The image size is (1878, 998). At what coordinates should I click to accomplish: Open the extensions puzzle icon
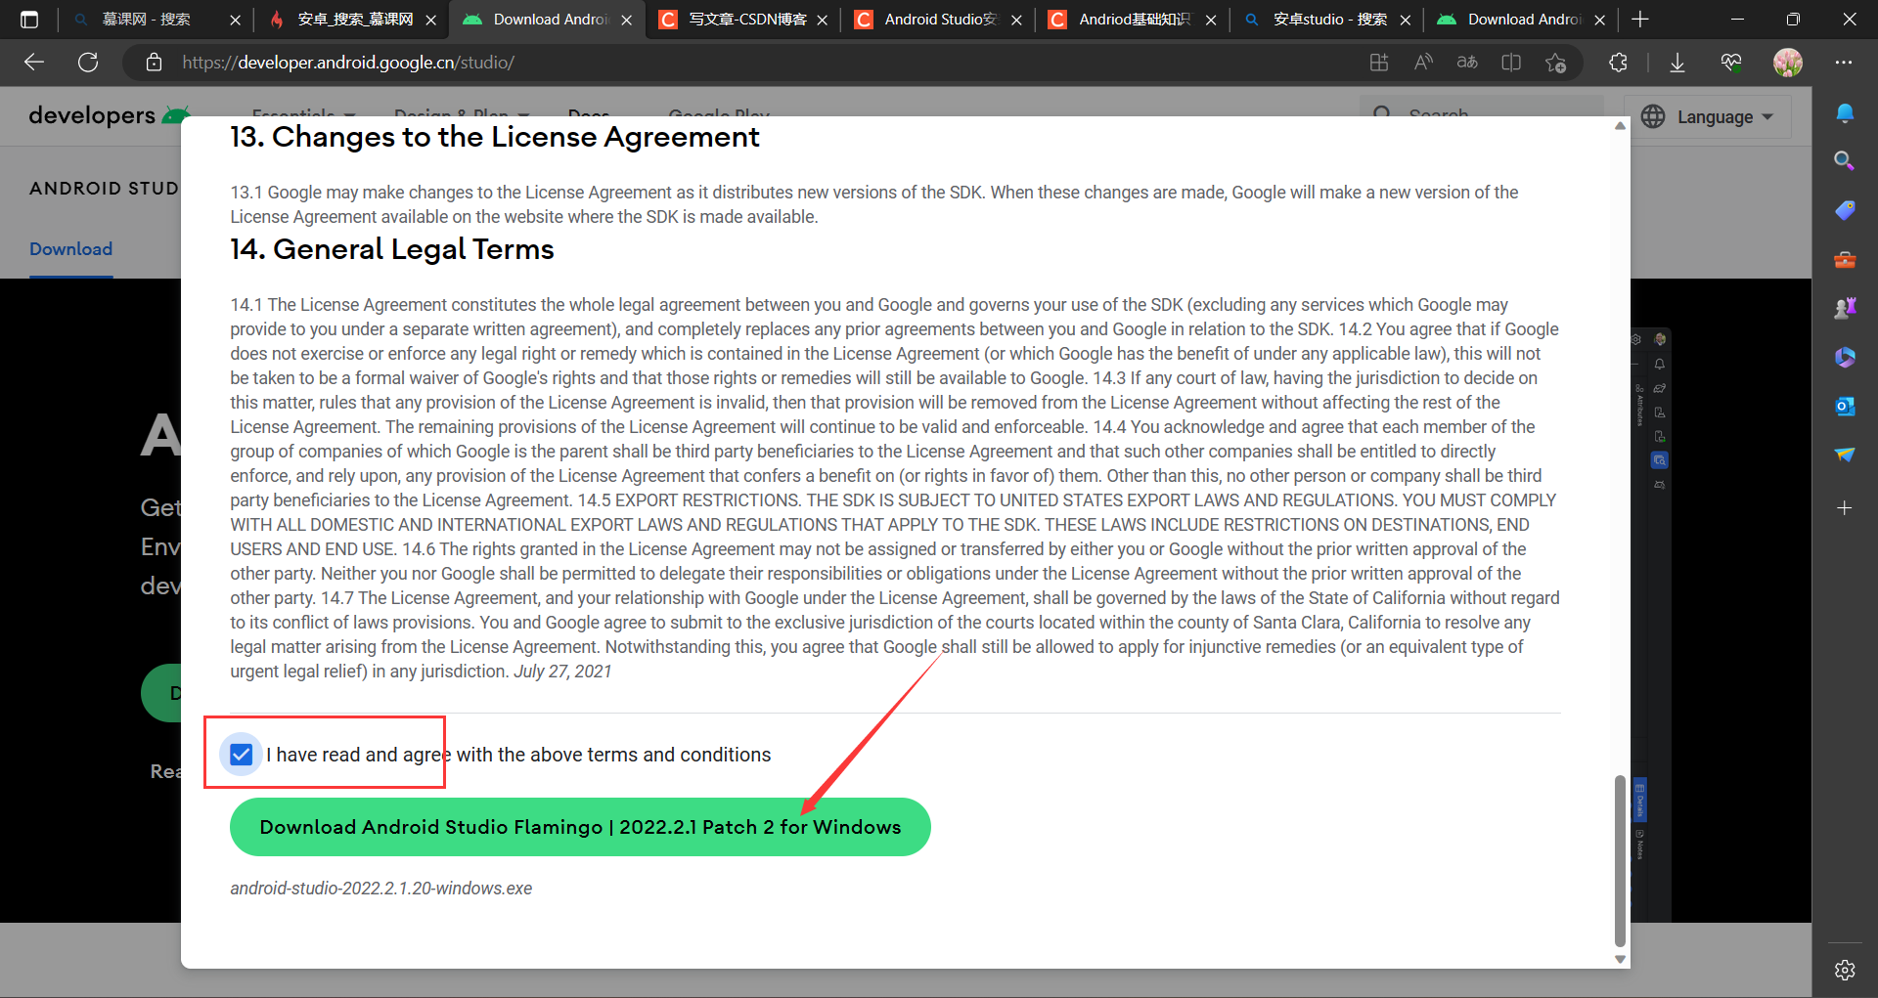click(x=1619, y=63)
